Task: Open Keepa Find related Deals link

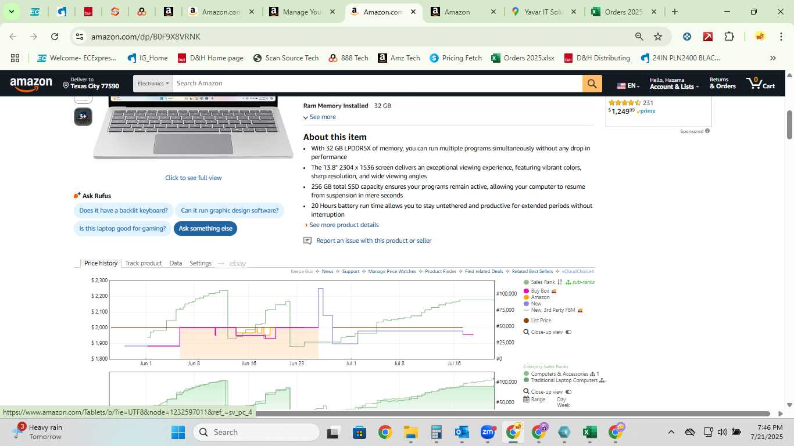Action: point(484,272)
